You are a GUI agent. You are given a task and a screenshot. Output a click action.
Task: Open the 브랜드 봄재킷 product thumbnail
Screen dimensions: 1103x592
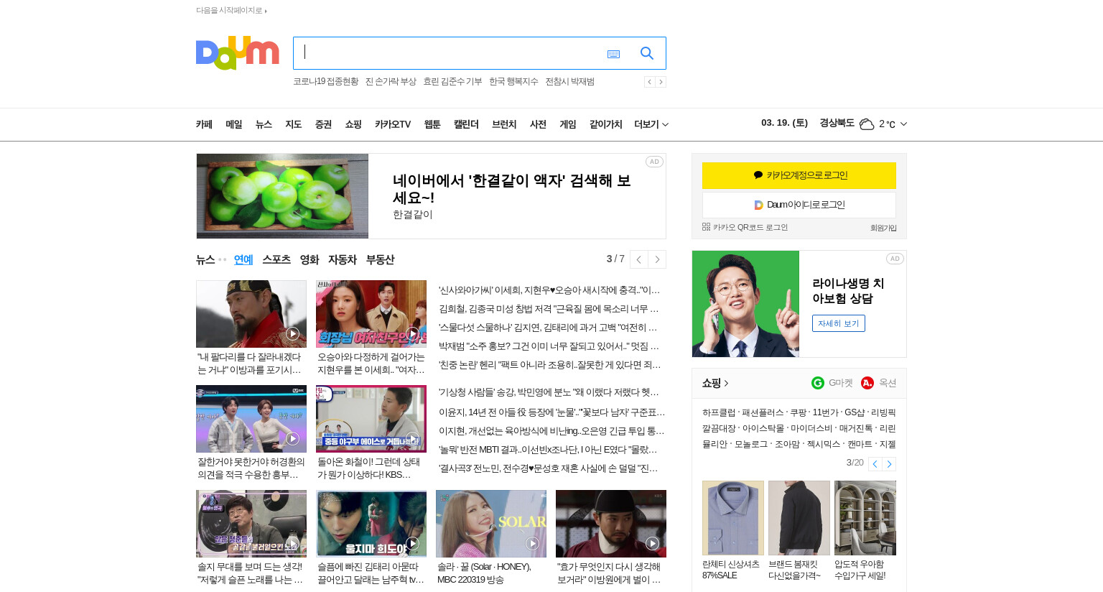tap(799, 518)
